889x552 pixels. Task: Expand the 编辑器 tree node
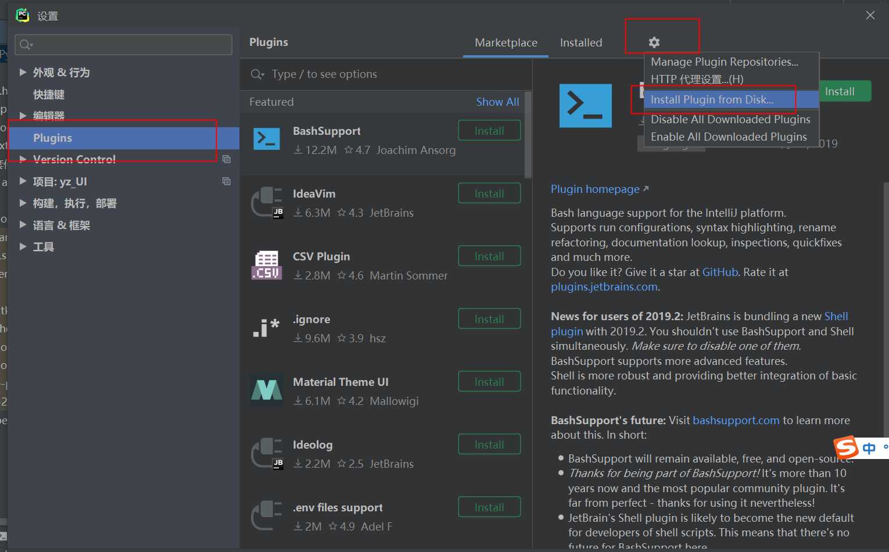[23, 116]
